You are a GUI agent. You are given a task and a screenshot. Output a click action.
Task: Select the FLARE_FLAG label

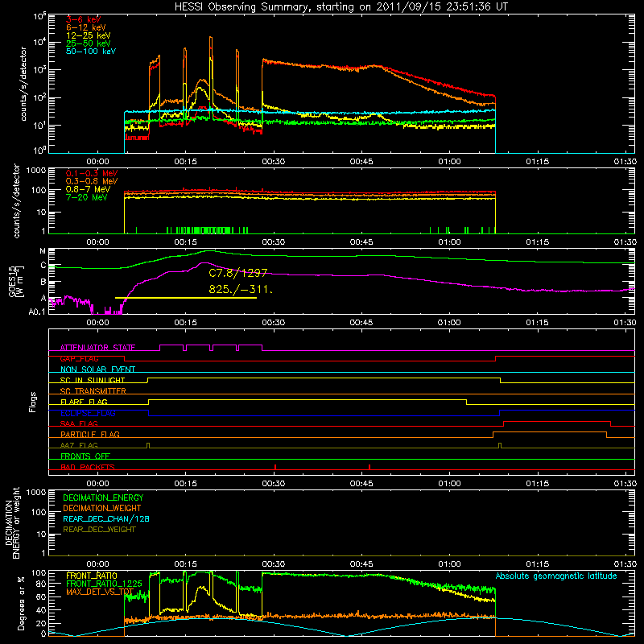point(84,402)
